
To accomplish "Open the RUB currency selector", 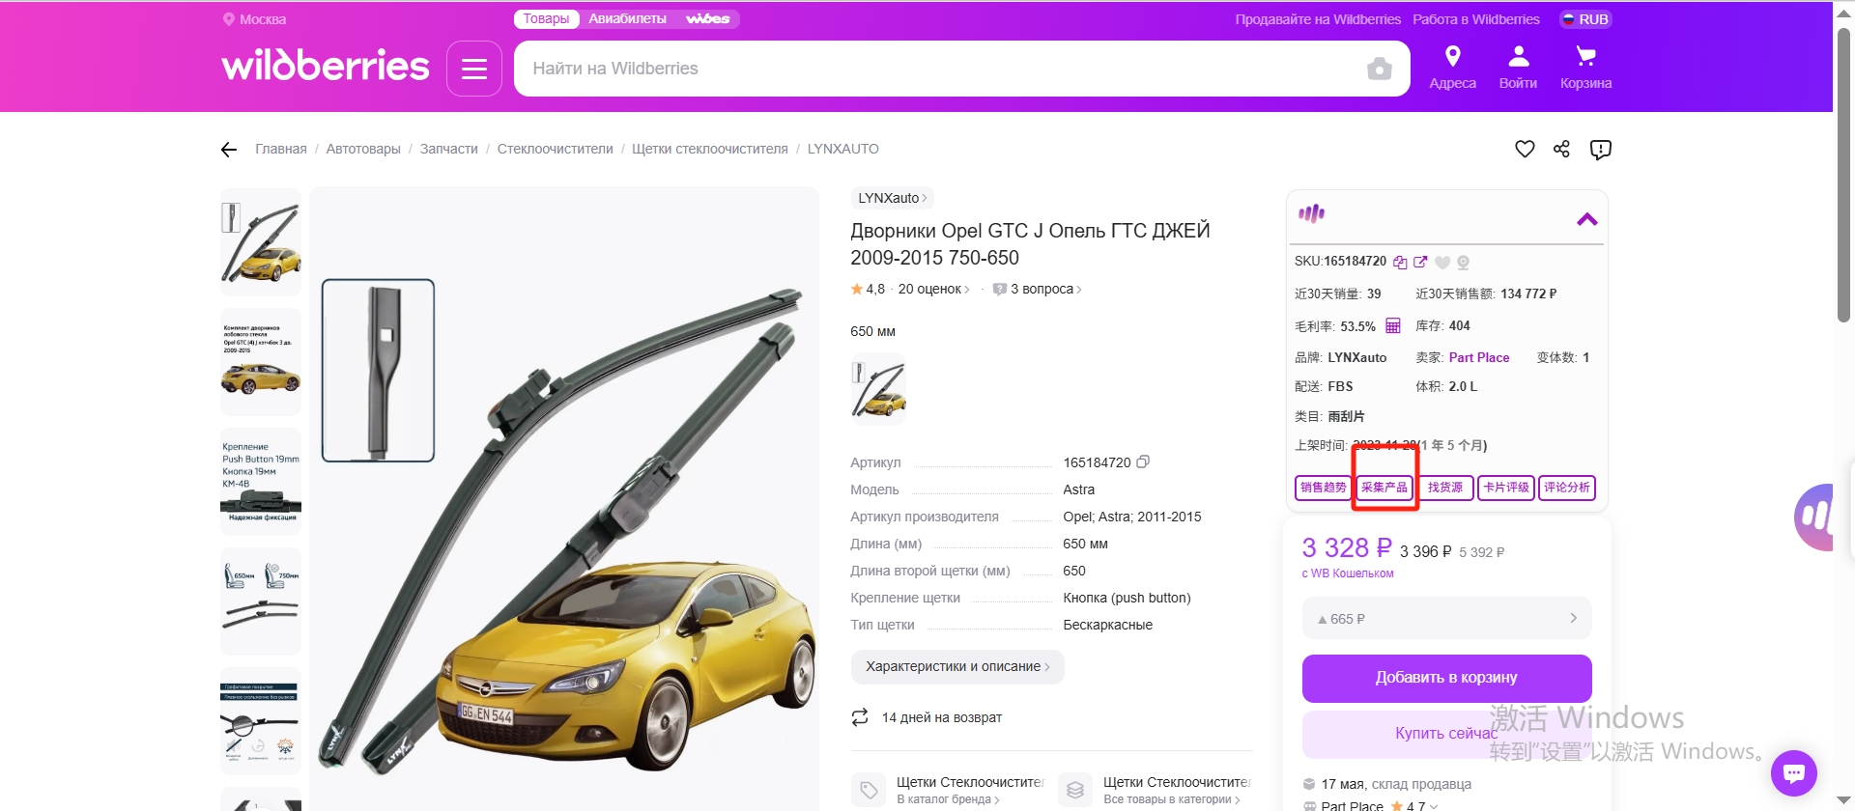I will click(x=1585, y=19).
